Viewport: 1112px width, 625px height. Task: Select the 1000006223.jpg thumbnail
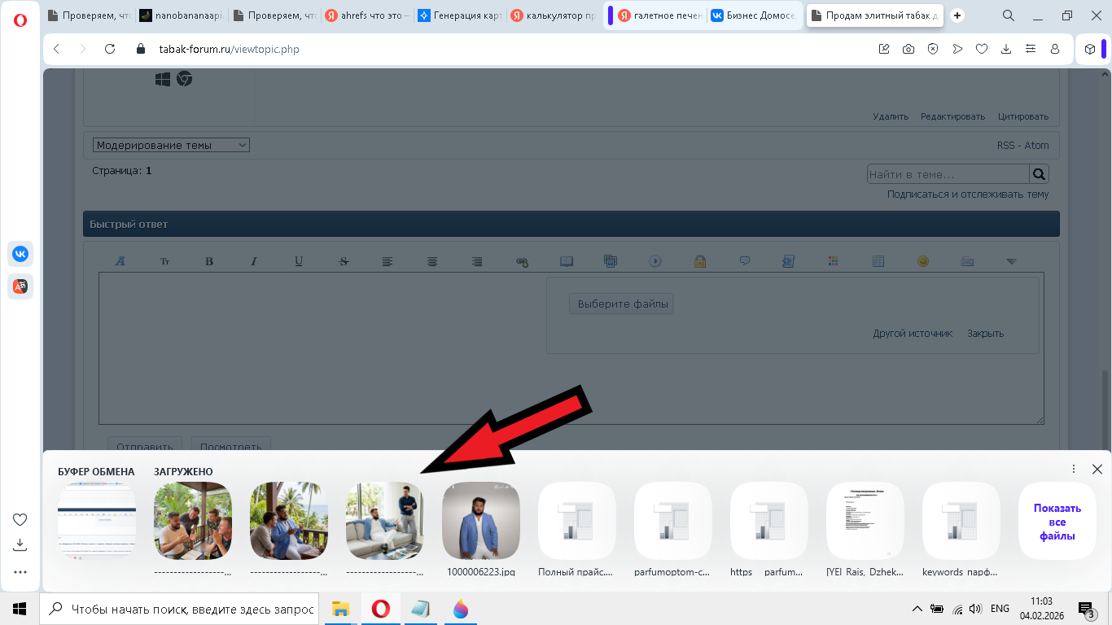click(480, 521)
